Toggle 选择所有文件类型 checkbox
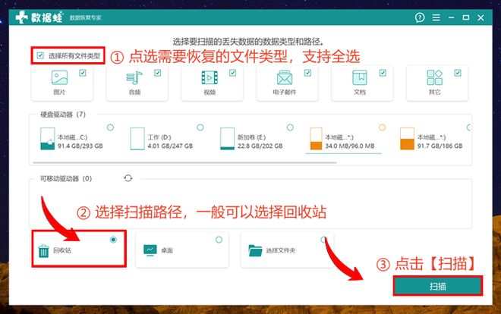The width and height of the screenshot is (501, 314). tap(40, 55)
